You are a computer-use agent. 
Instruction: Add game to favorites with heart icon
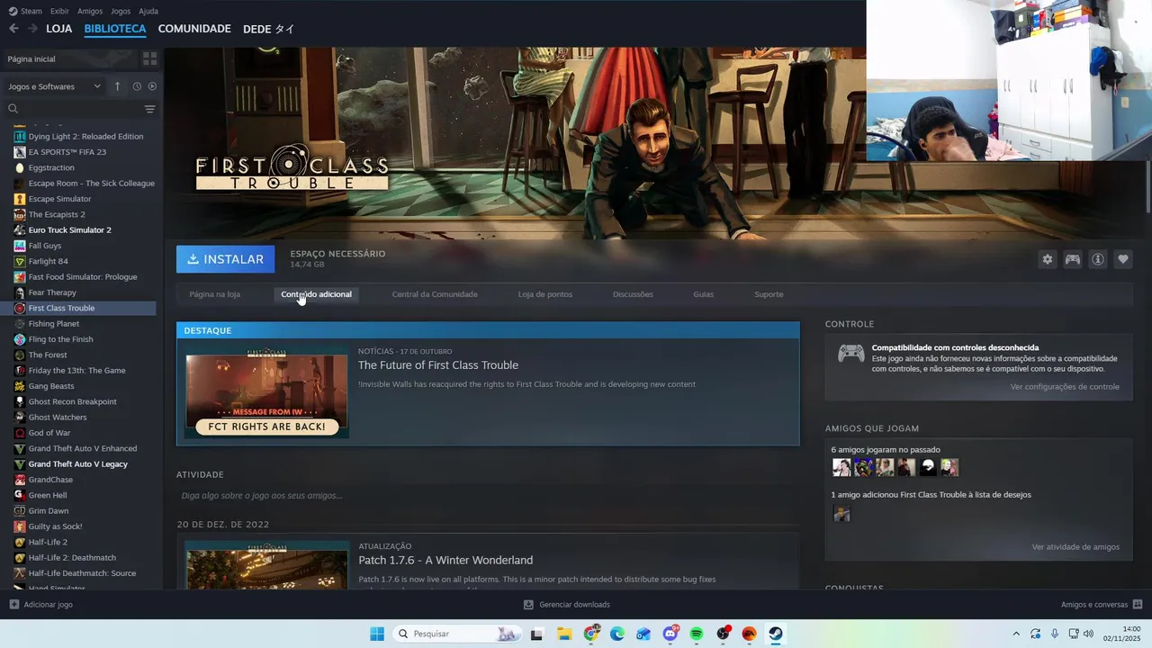tap(1122, 259)
